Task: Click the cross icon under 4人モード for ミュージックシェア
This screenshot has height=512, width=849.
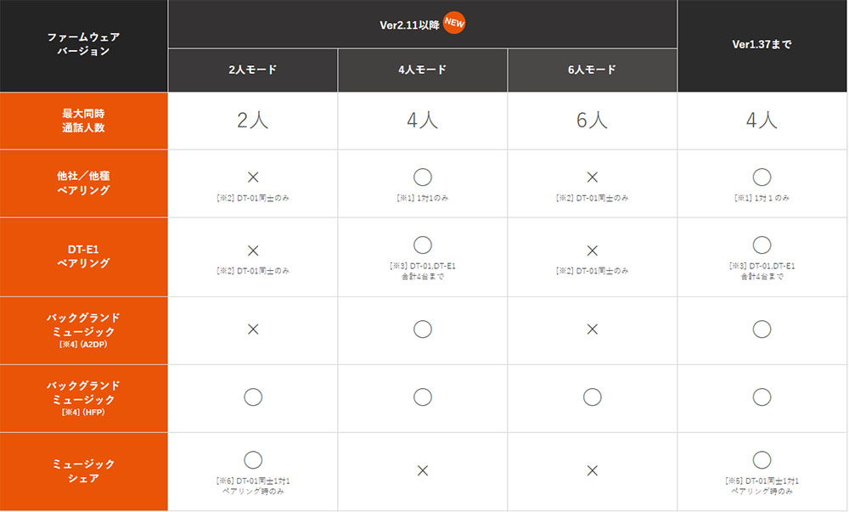Action: click(422, 470)
